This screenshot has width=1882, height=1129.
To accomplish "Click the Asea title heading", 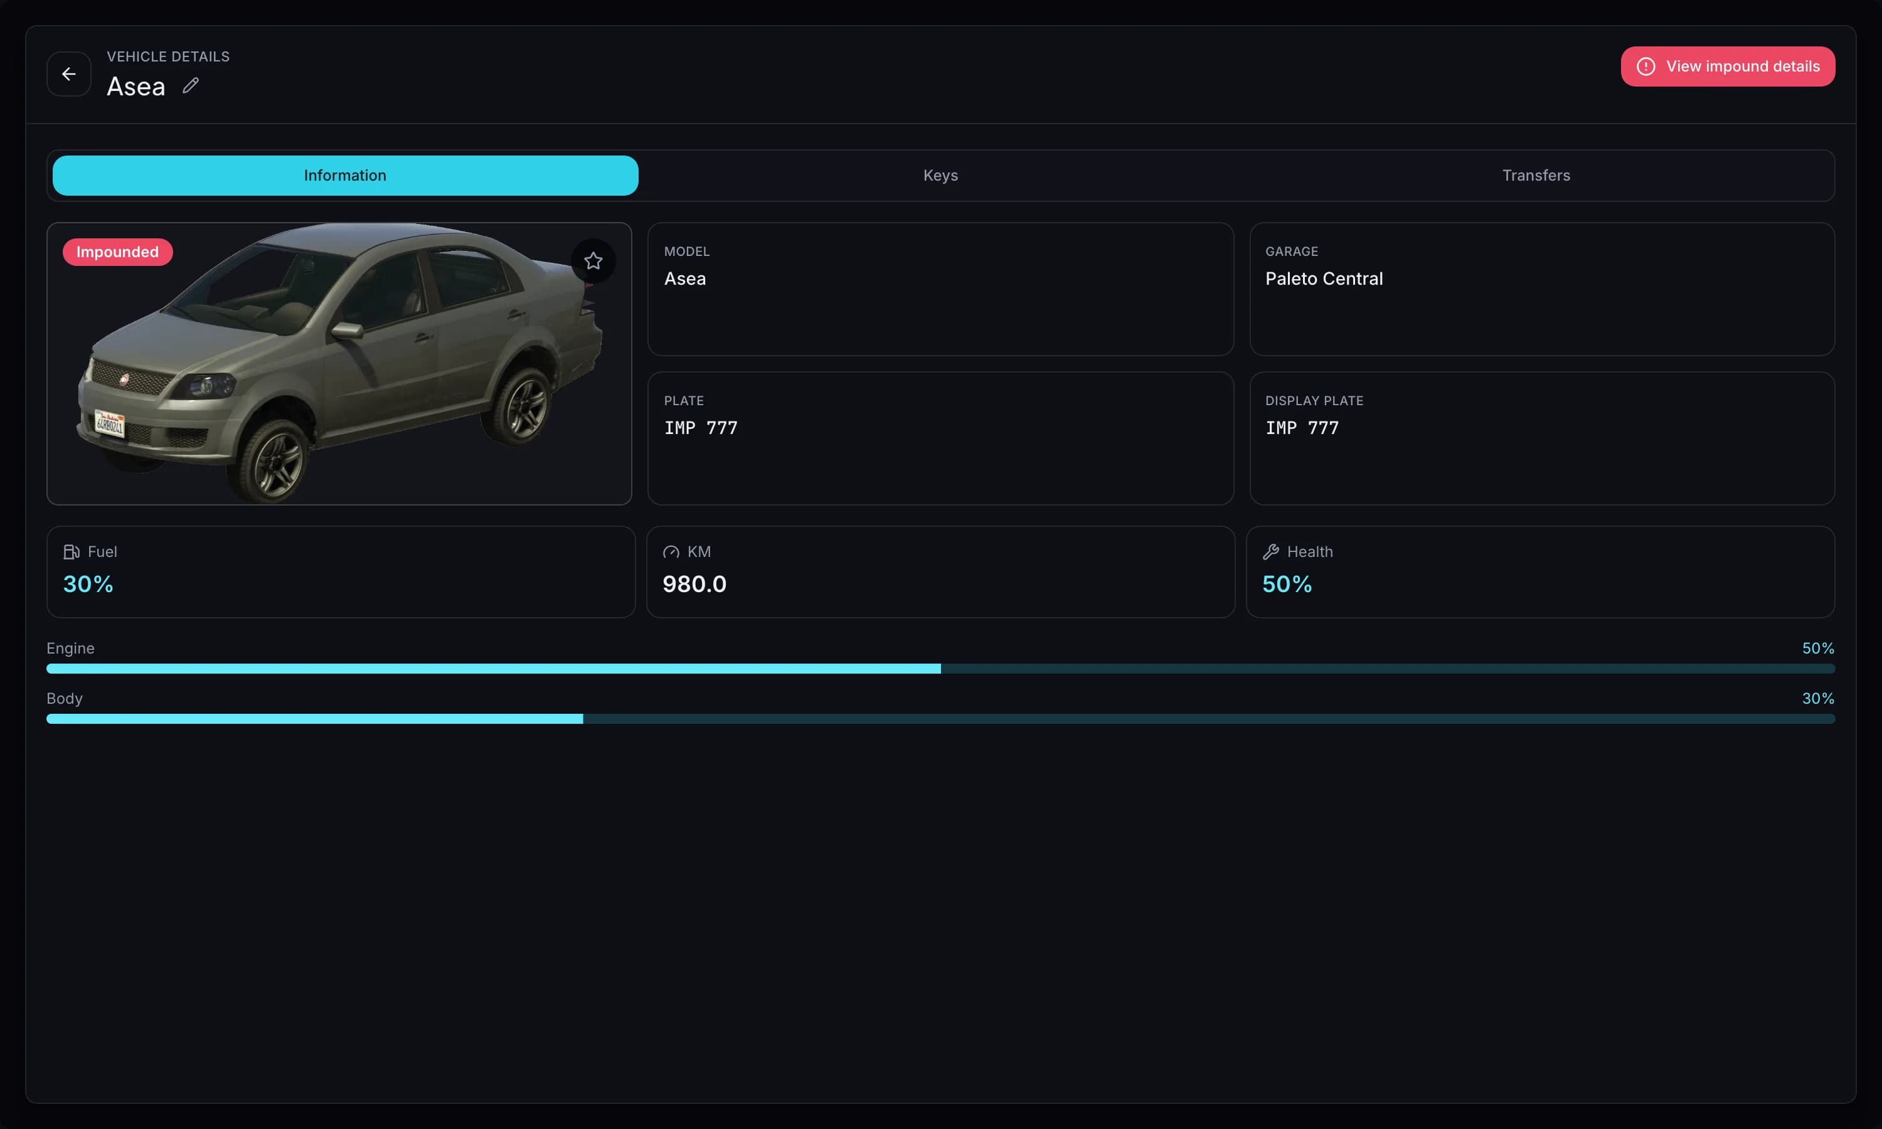I will click(136, 86).
